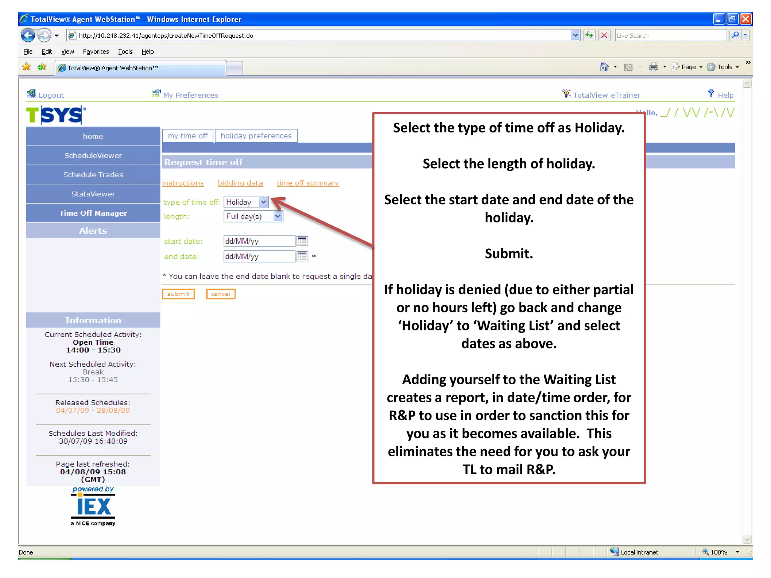Open the address bar URL dropdown
The width and height of the screenshot is (771, 578).
(x=575, y=35)
